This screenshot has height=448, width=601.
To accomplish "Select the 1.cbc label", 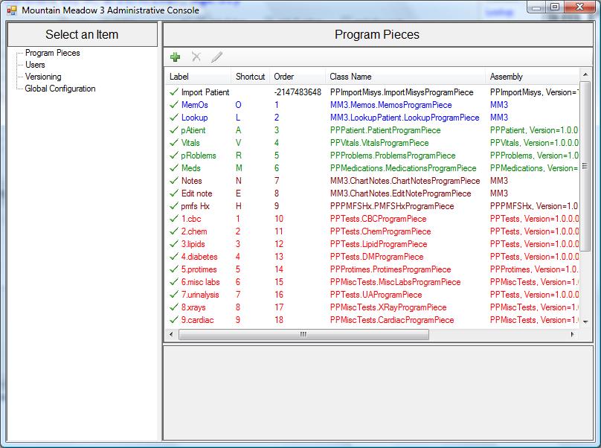I will click(191, 219).
